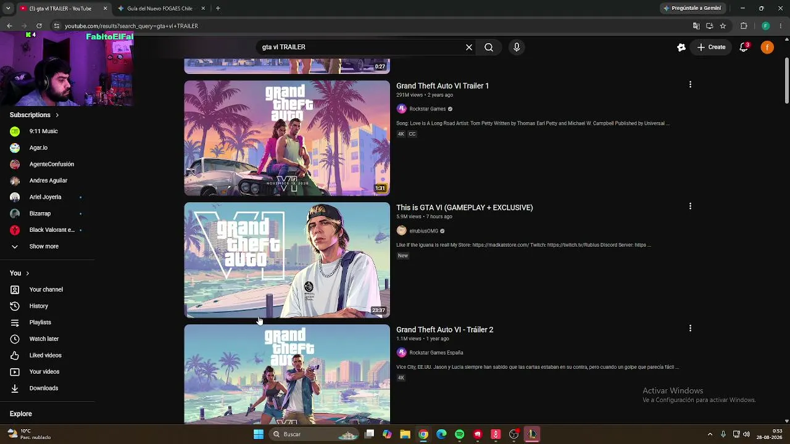This screenshot has height=444, width=790.
Task: Go to Your channel
Action: pyautogui.click(x=47, y=289)
